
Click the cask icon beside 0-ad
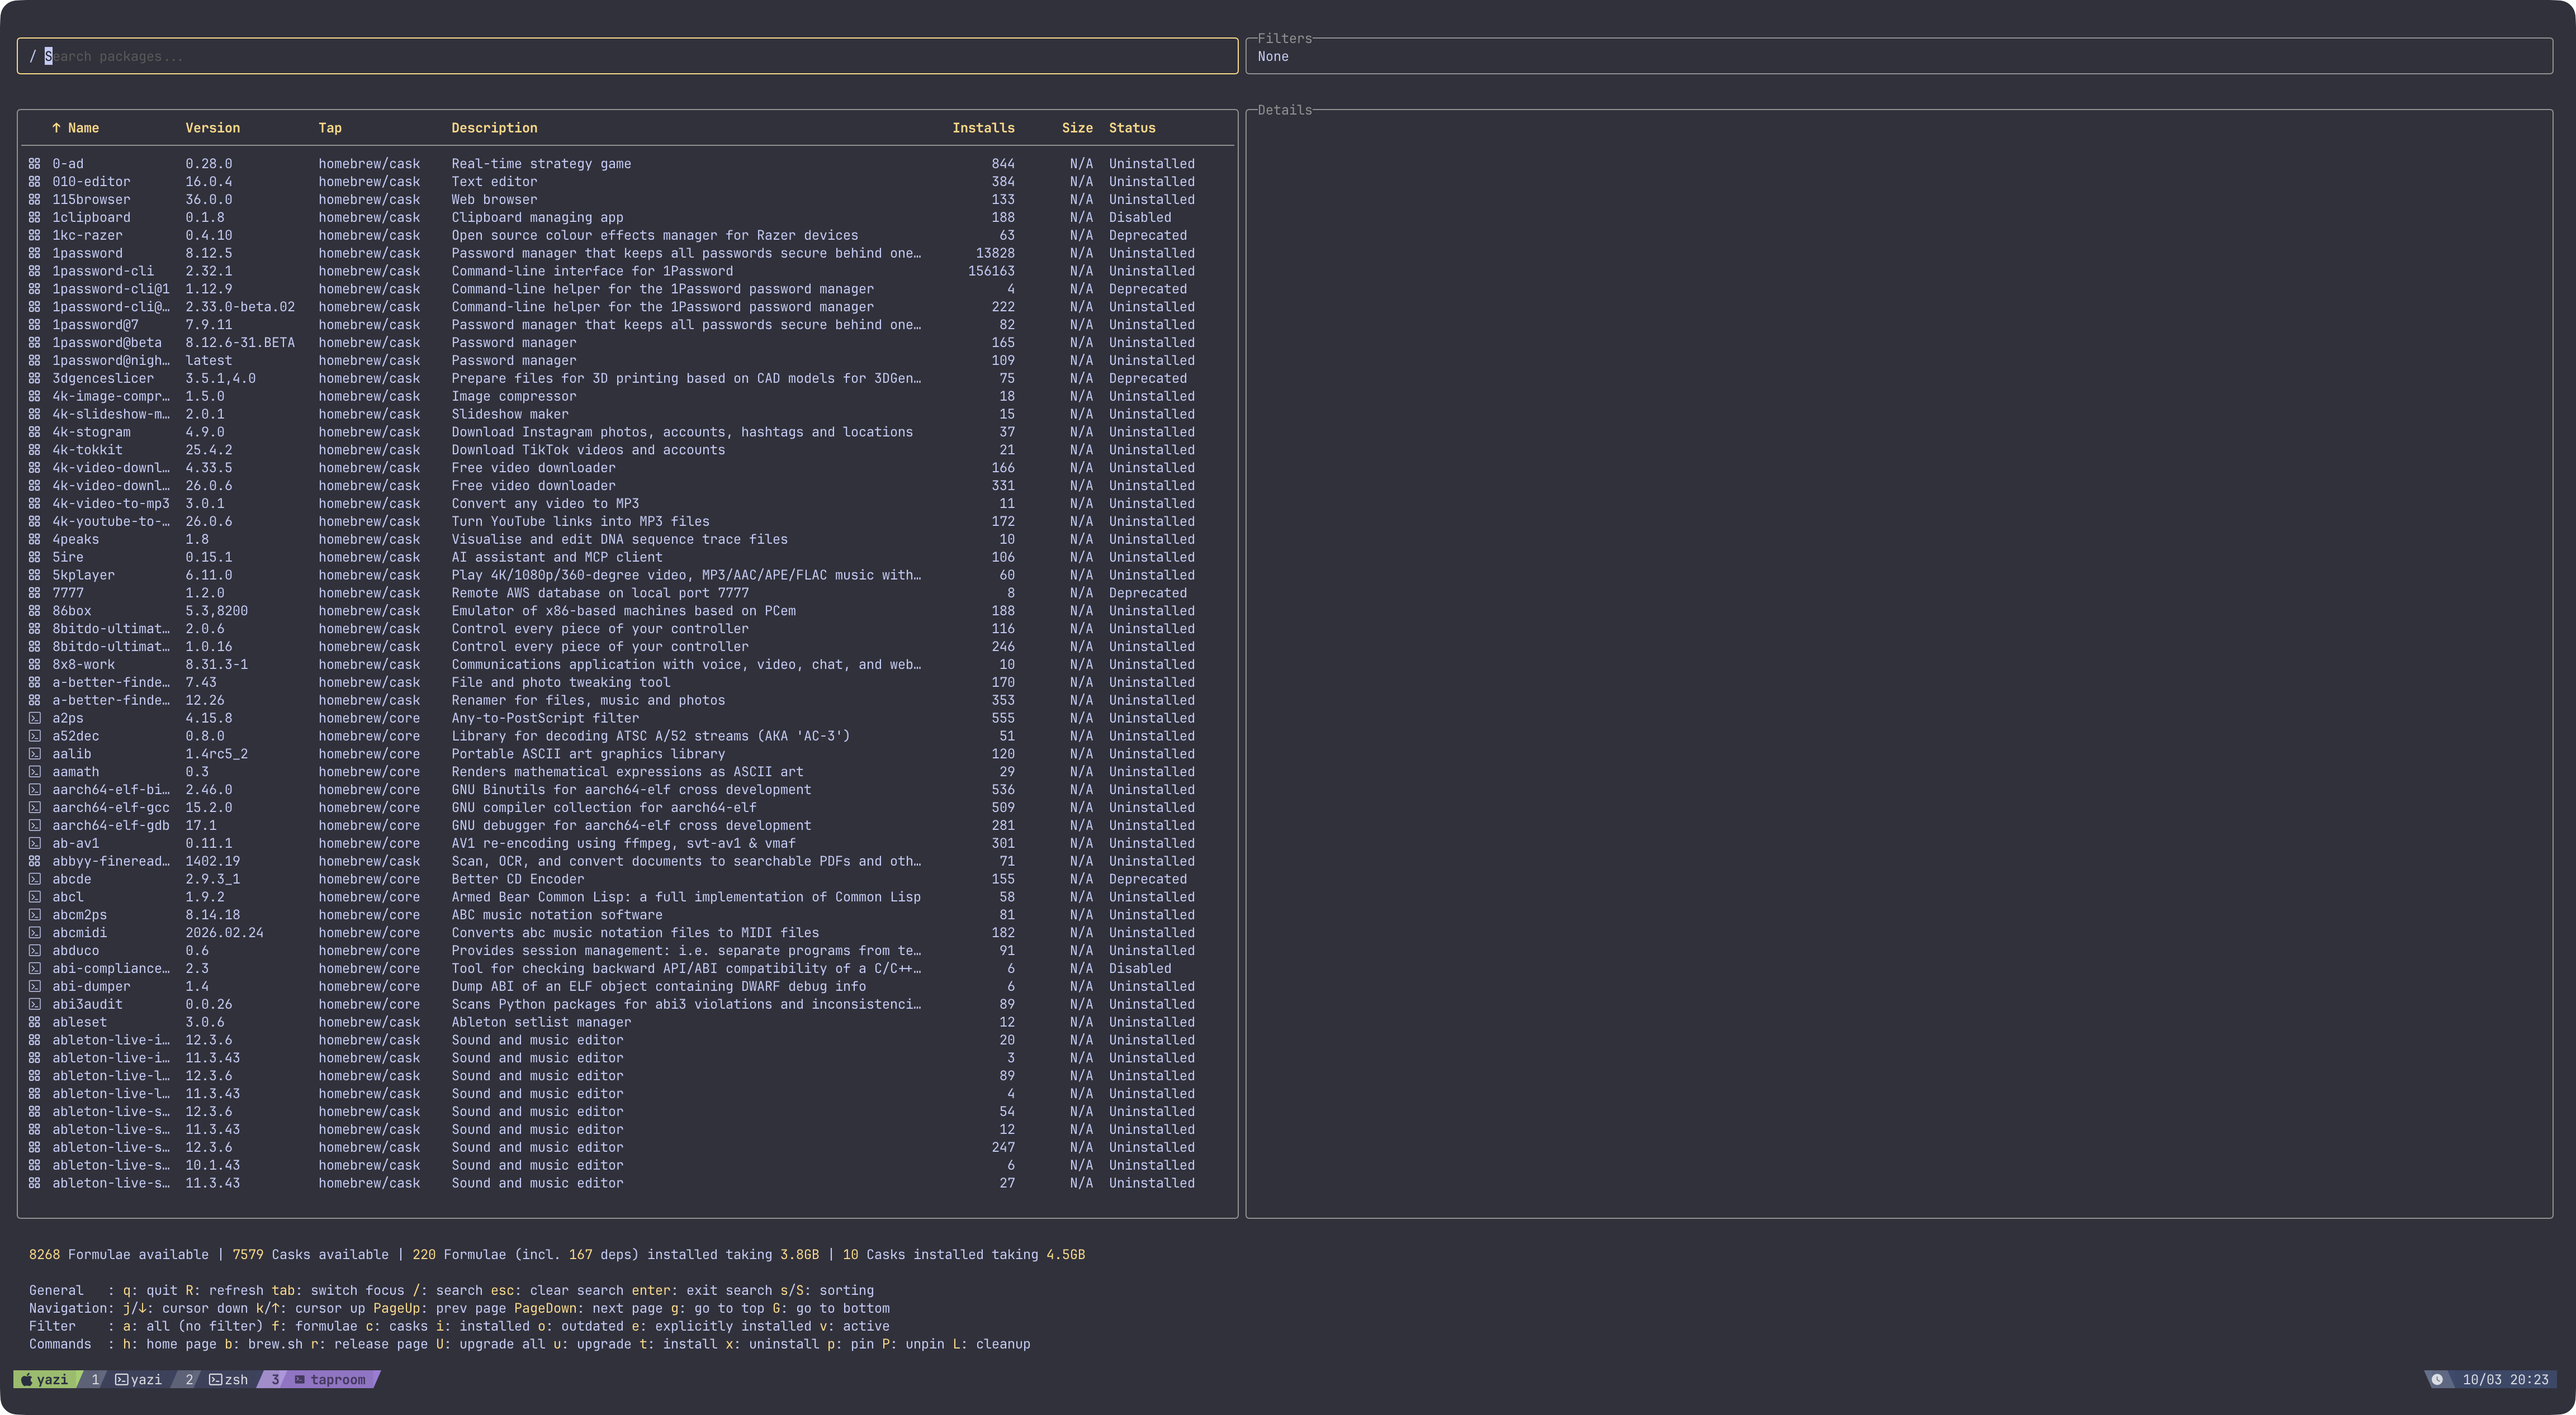click(34, 164)
